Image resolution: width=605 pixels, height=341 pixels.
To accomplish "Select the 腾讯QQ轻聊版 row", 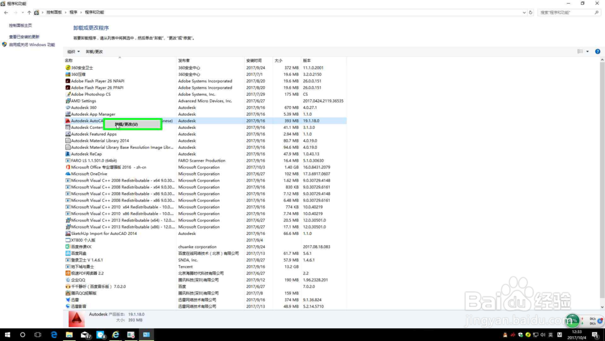I will [205, 293].
